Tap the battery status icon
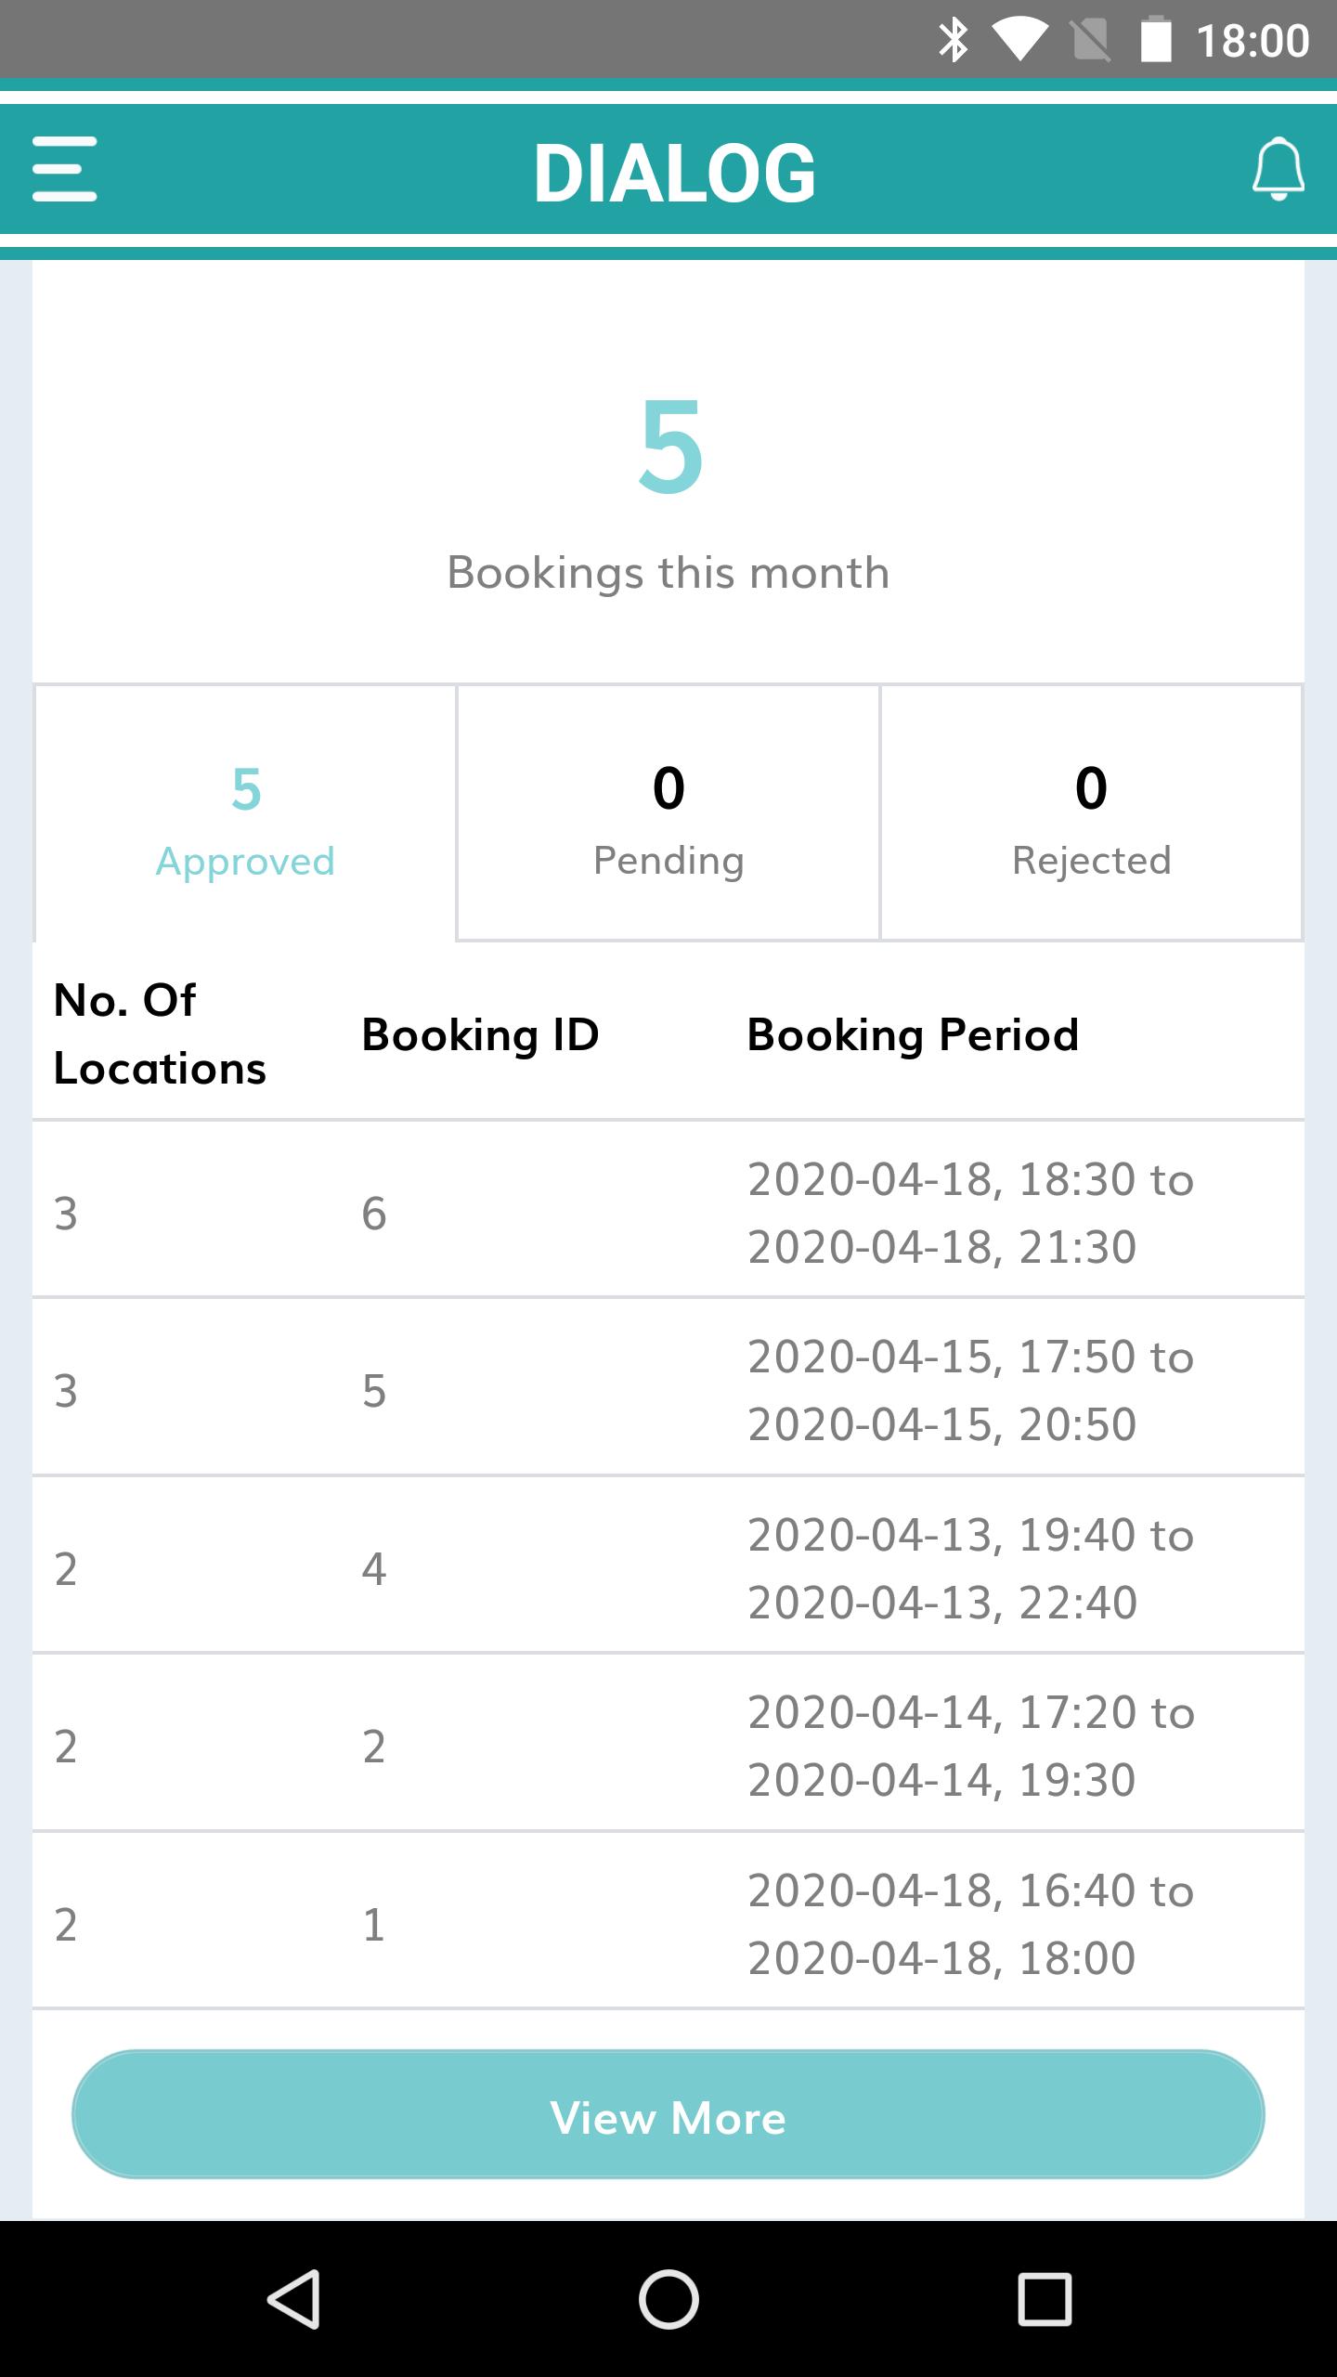The image size is (1337, 2377). click(1155, 40)
